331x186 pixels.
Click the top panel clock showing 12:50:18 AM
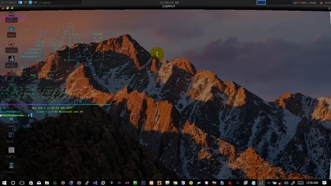pyautogui.click(x=169, y=3)
